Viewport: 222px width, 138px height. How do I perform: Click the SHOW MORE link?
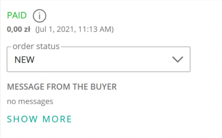[39, 119]
